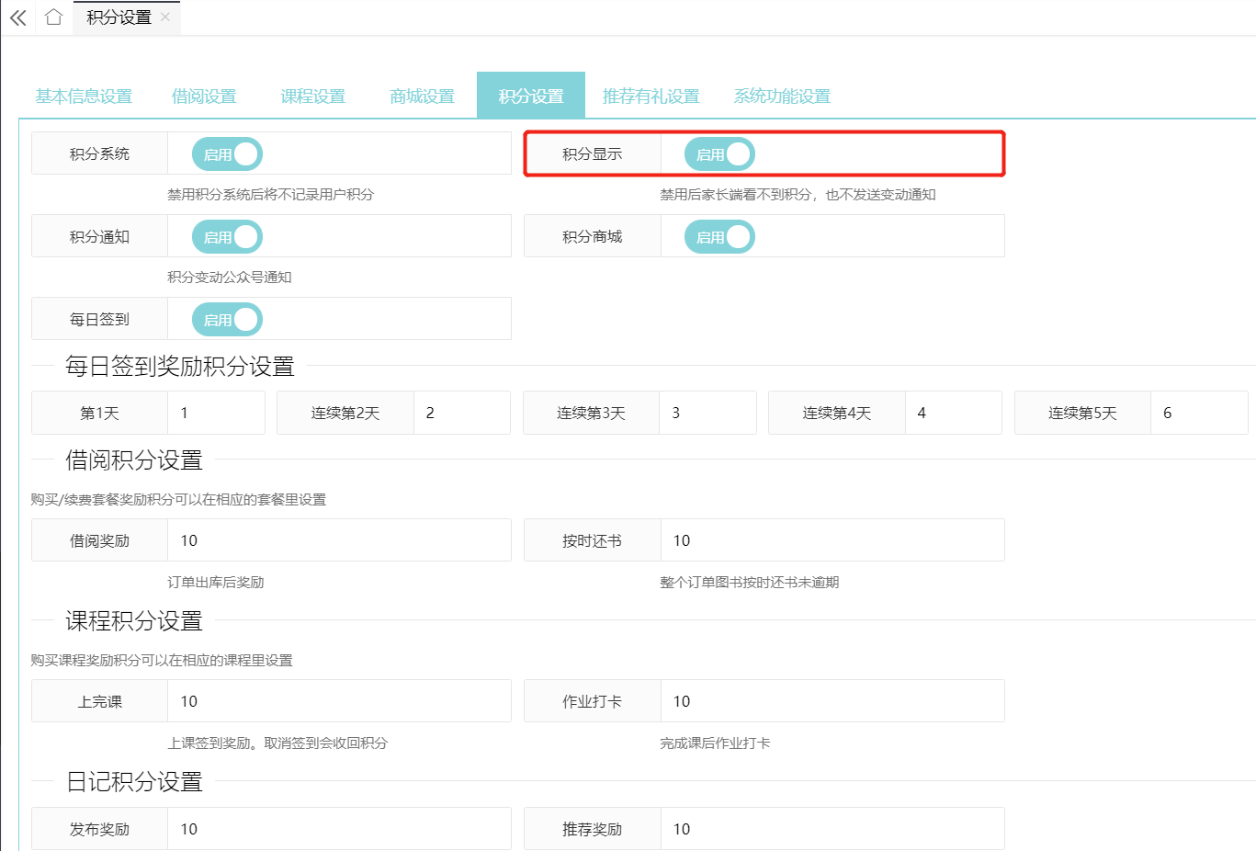Click note 购买/续费套餐奖励积分可以在相应的套餐里设置

[x=178, y=500]
